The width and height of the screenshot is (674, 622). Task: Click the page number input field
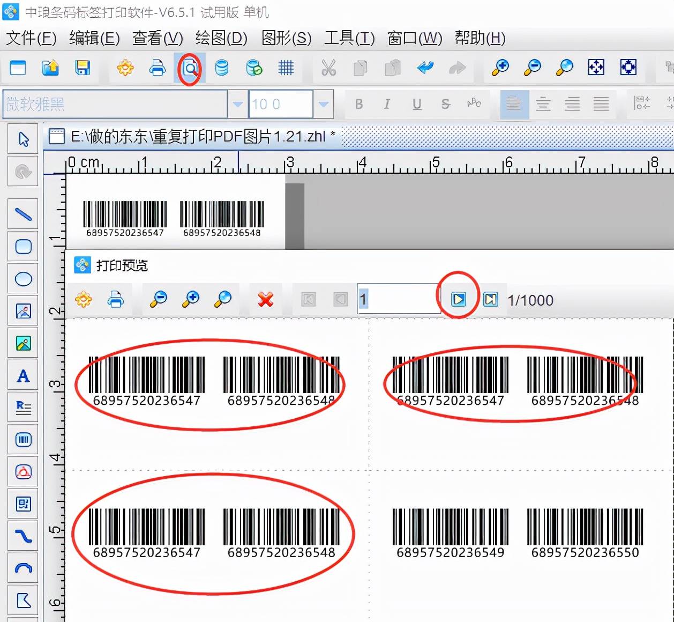coord(399,299)
